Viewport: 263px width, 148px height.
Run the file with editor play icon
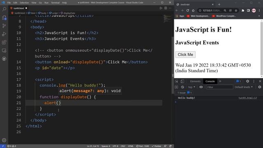[161, 8]
